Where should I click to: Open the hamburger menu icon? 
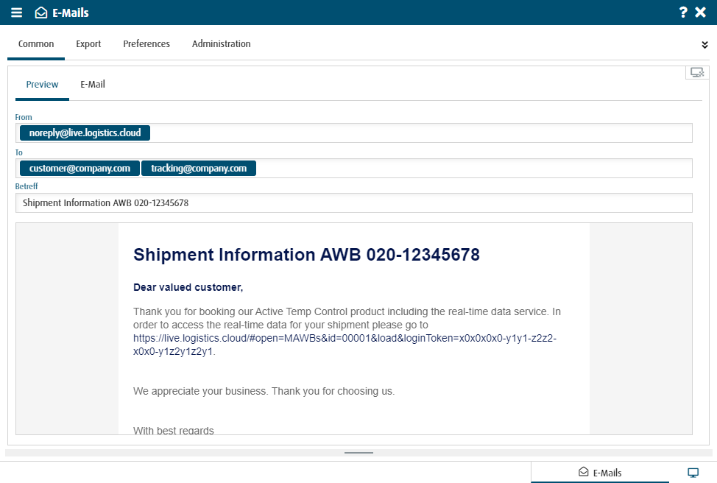(x=16, y=13)
